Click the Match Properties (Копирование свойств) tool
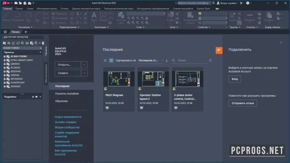This screenshot has height=163, width=290. point(190,18)
